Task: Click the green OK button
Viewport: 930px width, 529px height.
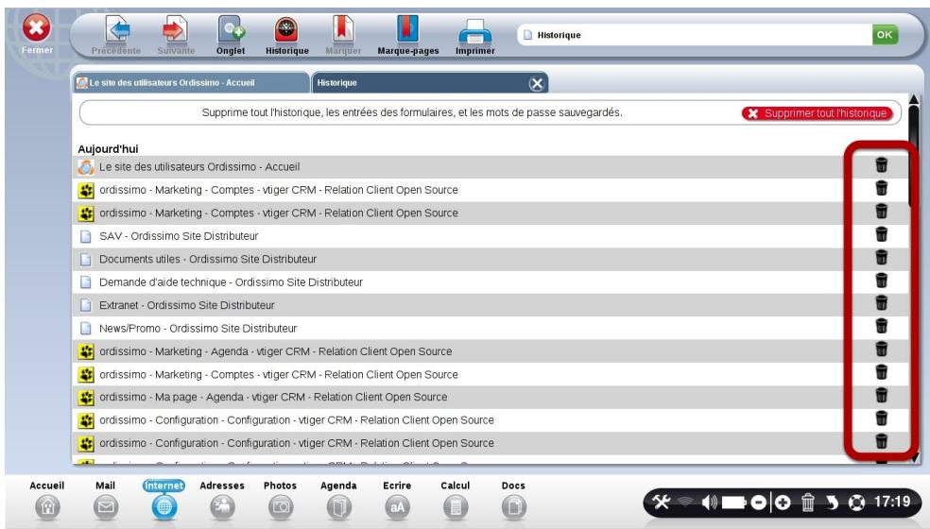Action: pyautogui.click(x=885, y=34)
